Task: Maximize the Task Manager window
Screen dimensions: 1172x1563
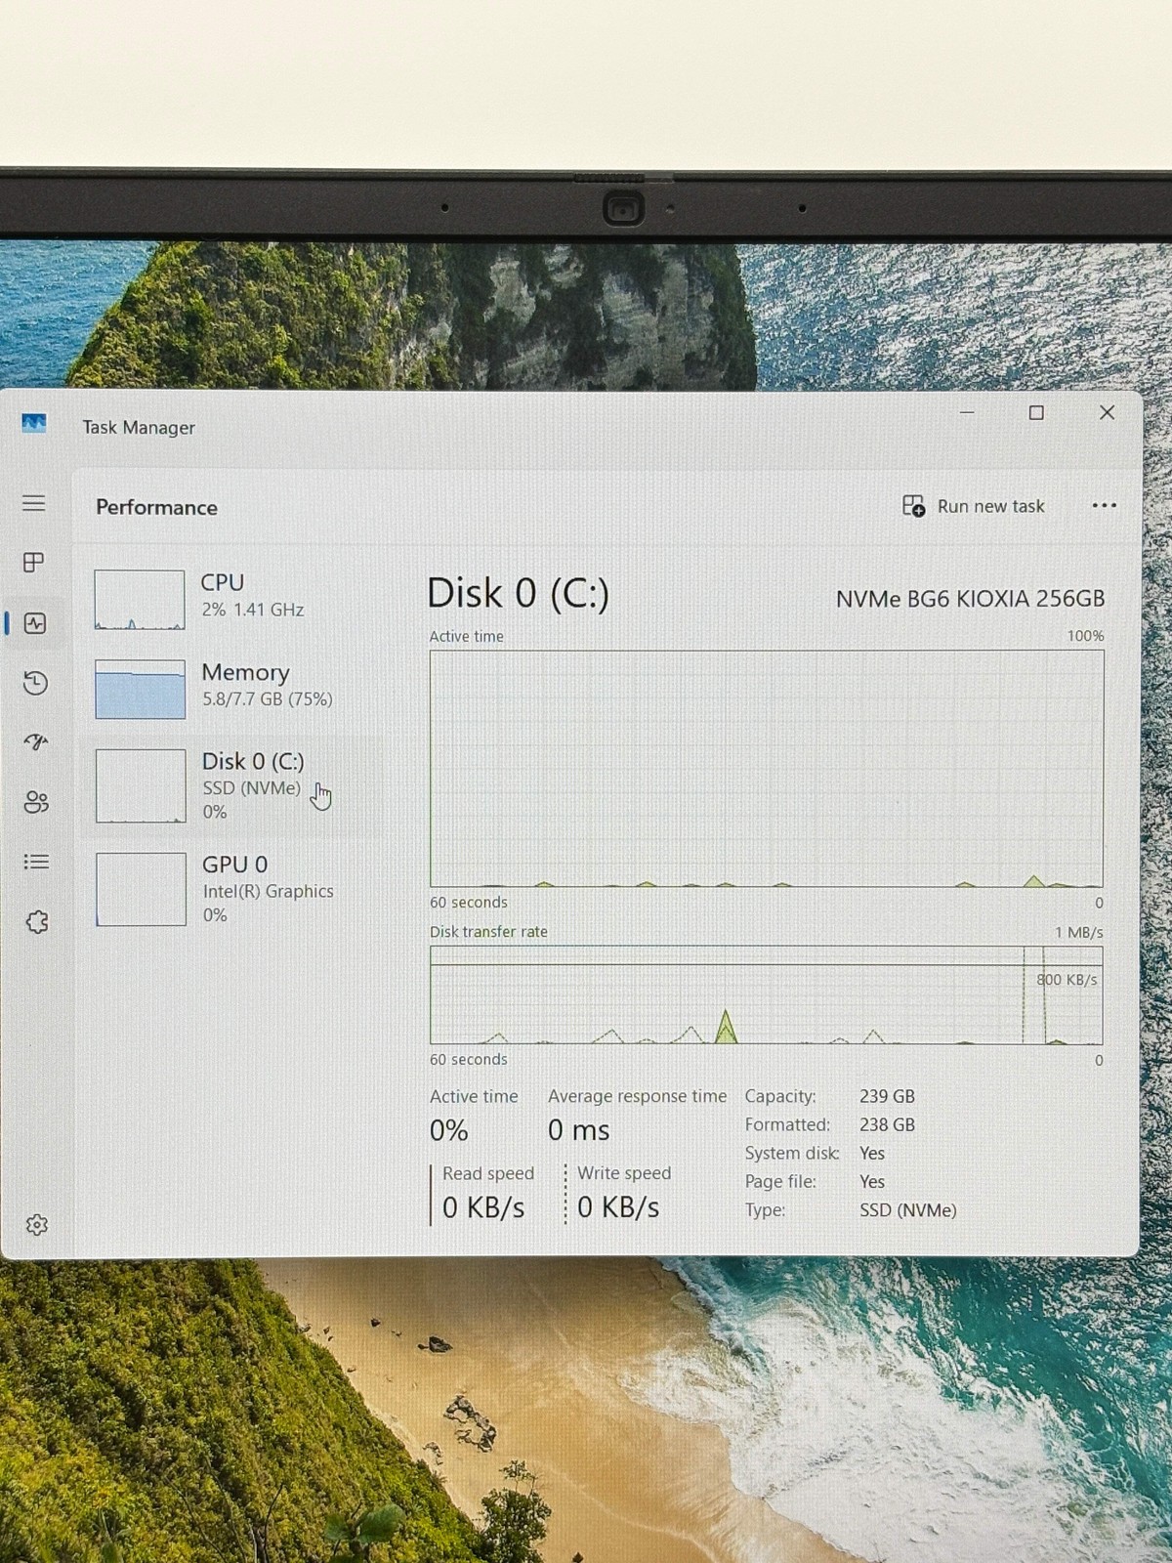Action: point(1036,413)
